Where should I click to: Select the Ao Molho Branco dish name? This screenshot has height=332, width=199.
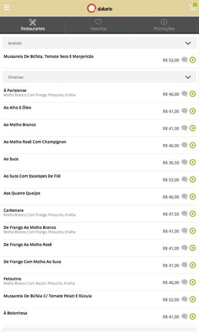pyautogui.click(x=20, y=125)
